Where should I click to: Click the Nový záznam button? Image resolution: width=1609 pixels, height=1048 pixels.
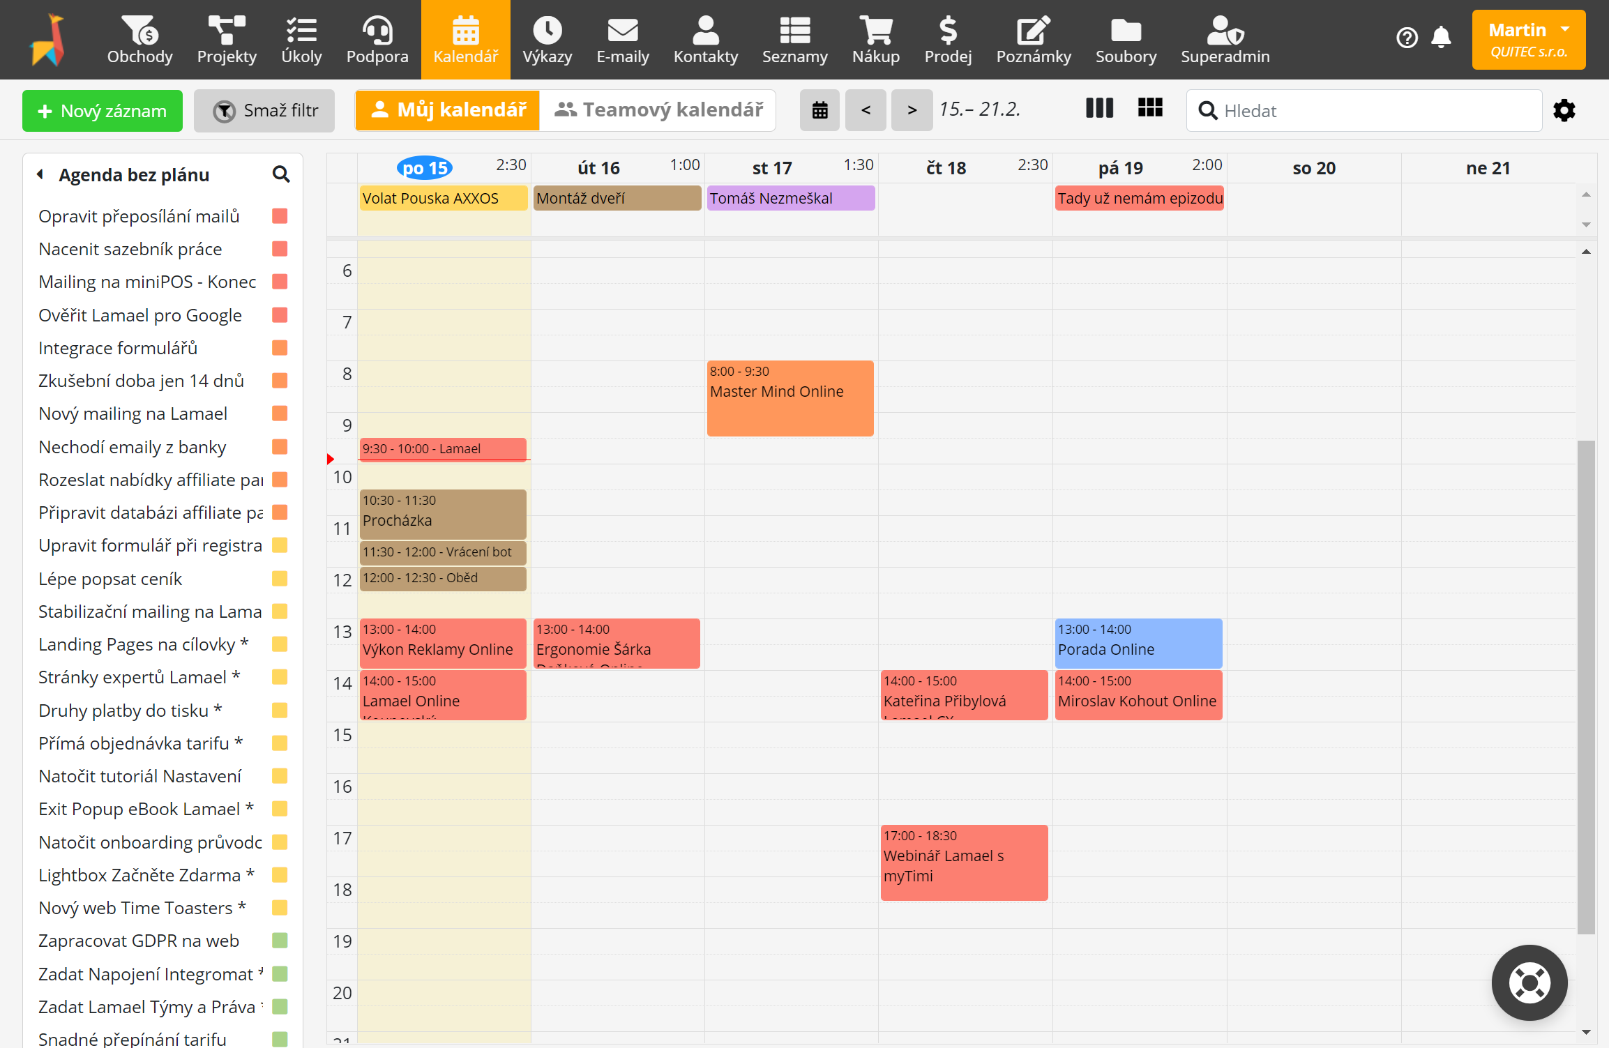[103, 111]
